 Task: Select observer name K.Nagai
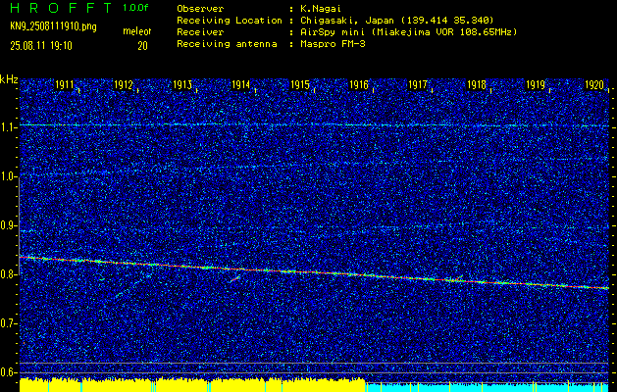pyautogui.click(x=321, y=8)
